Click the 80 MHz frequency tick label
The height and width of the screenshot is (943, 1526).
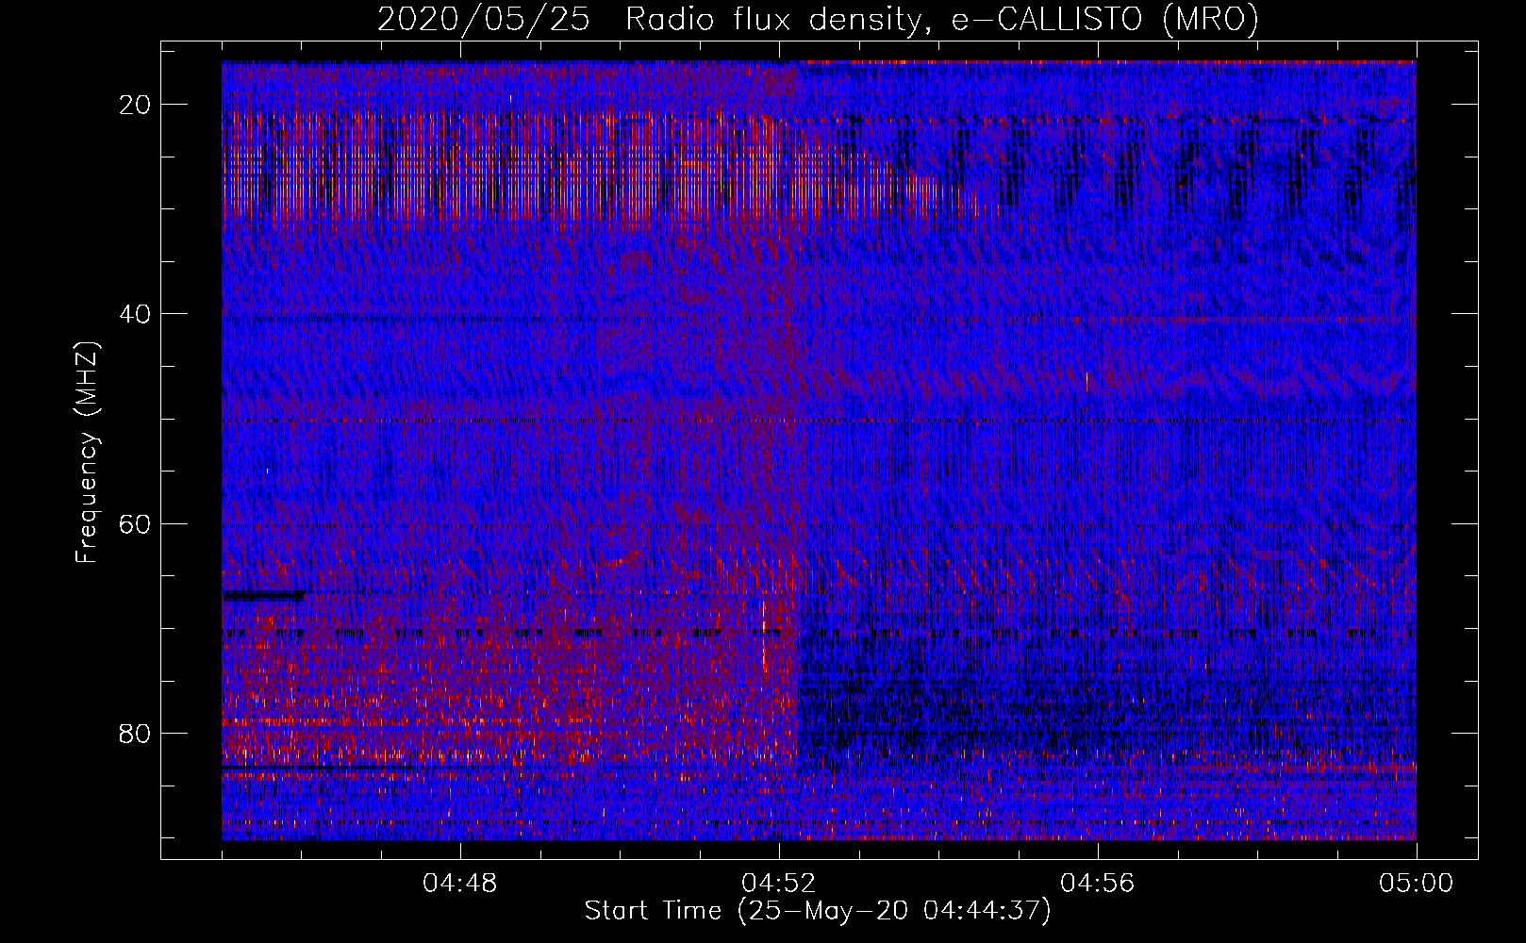coord(136,733)
